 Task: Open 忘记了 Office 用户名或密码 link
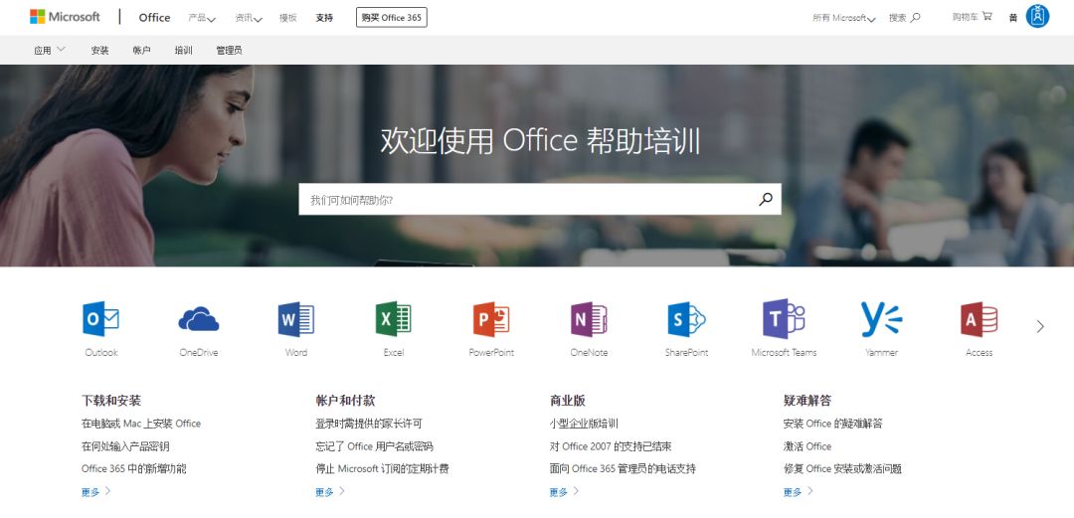(374, 446)
